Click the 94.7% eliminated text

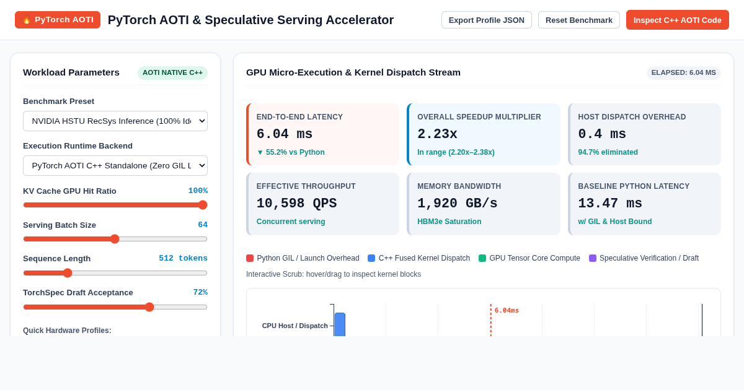pos(608,152)
